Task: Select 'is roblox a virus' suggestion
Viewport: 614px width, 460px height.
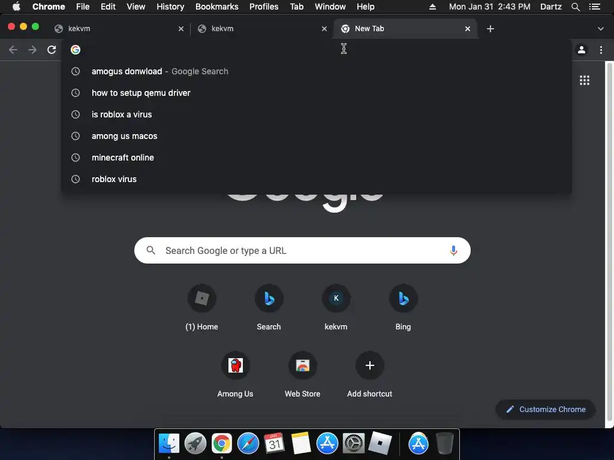Action: 317,114
